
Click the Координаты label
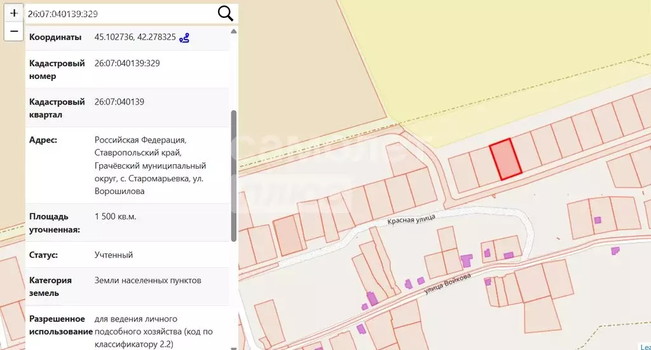tap(55, 37)
